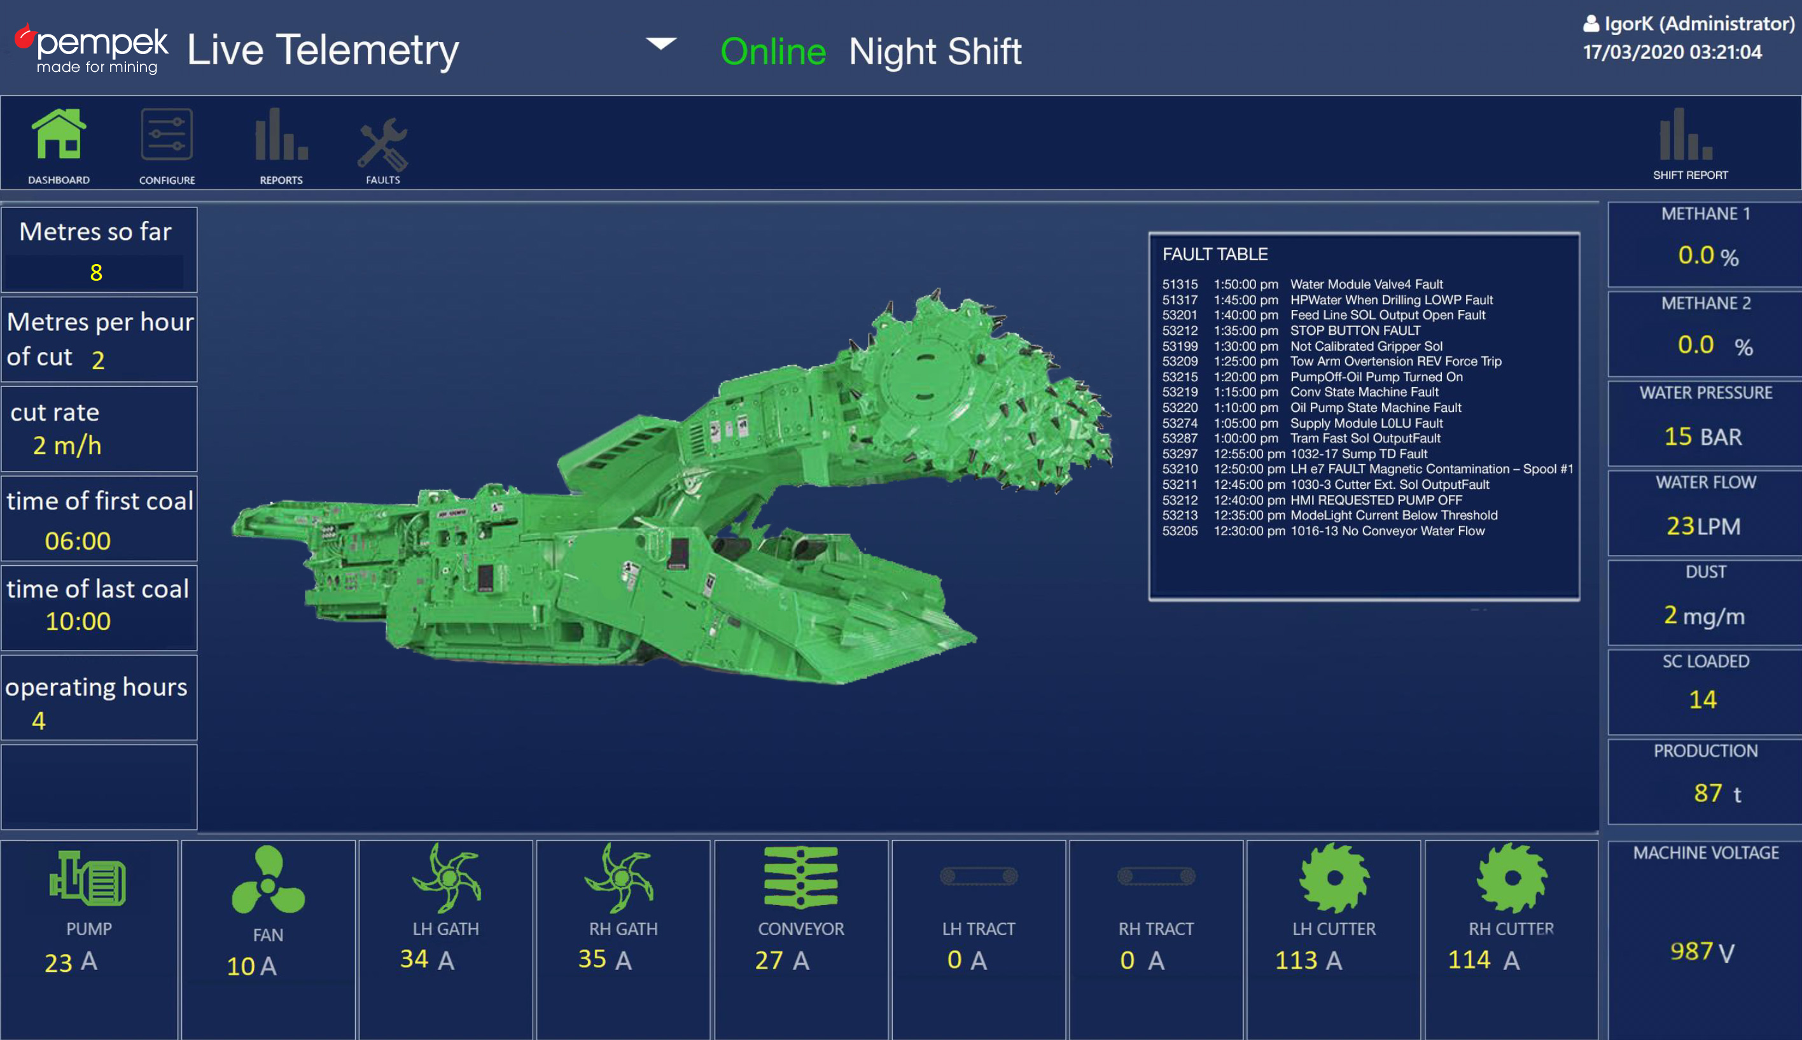Expand the Live Telemetry dropdown arrow
1802x1040 pixels.
(x=660, y=43)
